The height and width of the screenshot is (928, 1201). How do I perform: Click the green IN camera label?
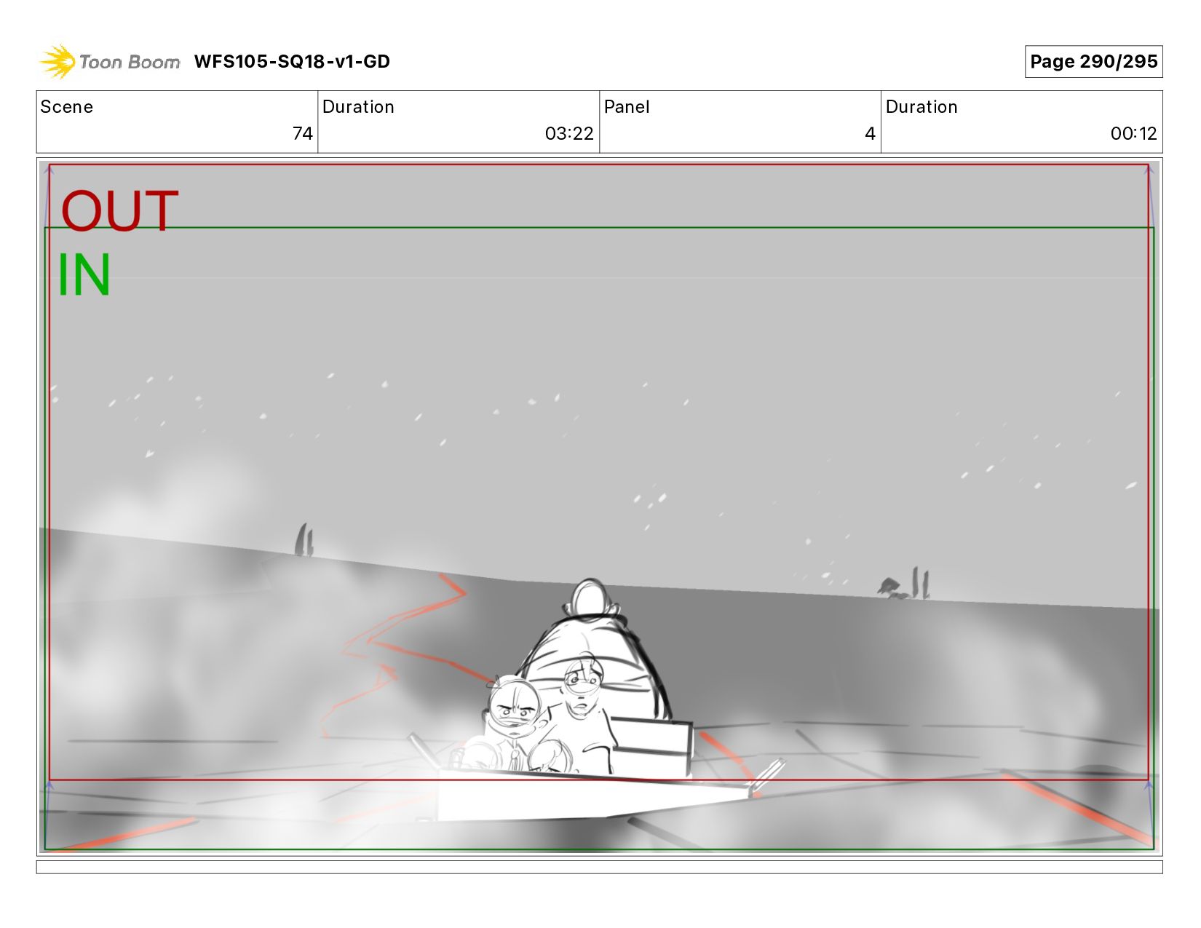84,274
